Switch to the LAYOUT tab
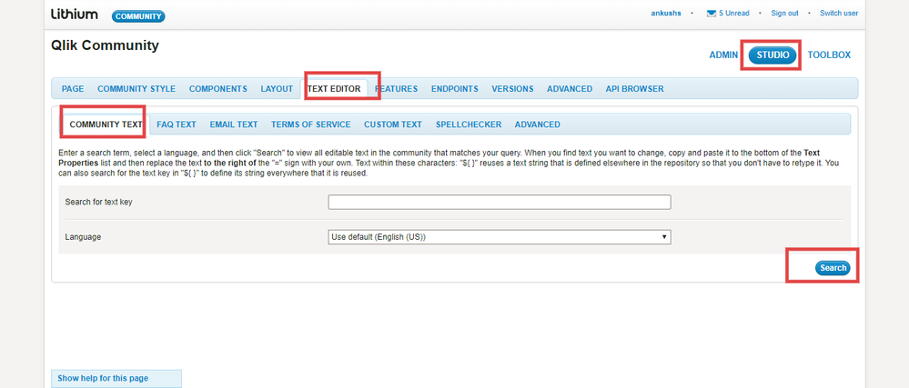 277,89
